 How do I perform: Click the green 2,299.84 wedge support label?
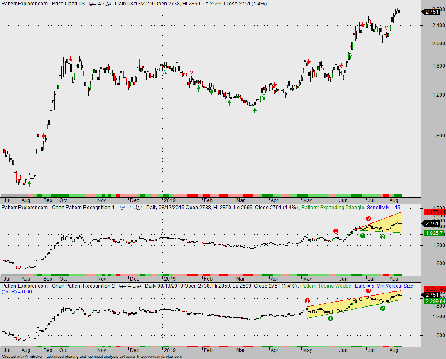[435, 301]
